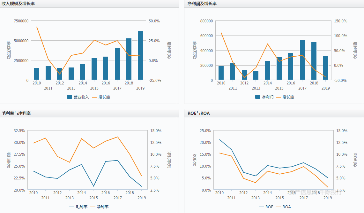Click the 2015 net profit bar

279,69
